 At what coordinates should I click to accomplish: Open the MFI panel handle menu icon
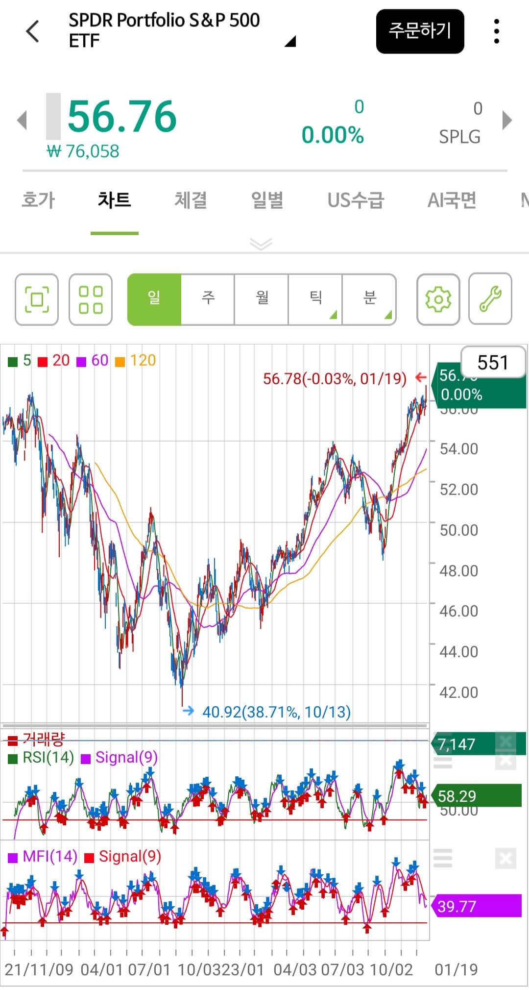tap(443, 858)
